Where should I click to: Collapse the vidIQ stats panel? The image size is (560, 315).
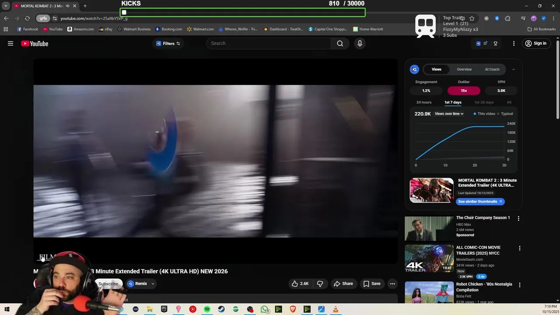(514, 69)
